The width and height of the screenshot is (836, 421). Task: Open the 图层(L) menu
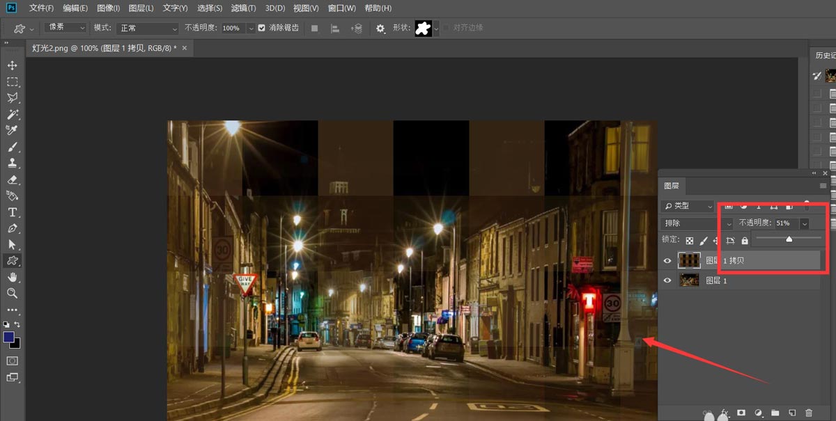[x=141, y=8]
